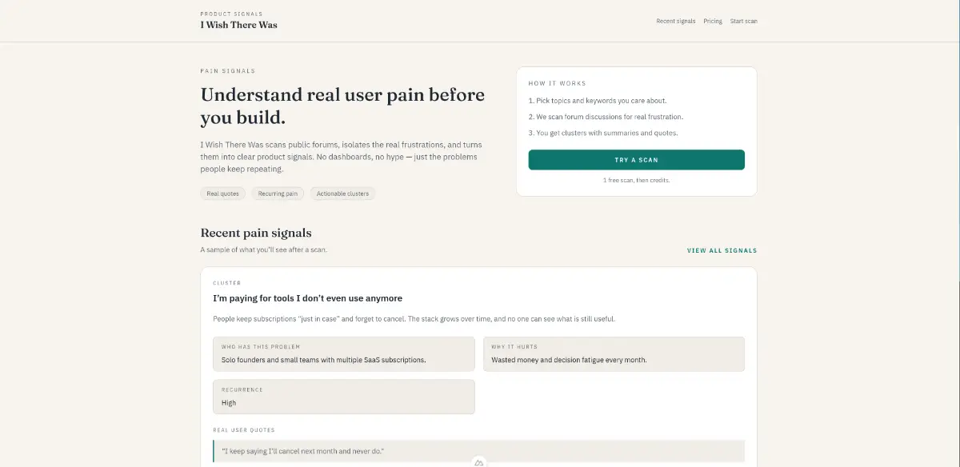Screen dimensions: 960x467
Task: Click the Recurrence High box
Action: [343, 397]
